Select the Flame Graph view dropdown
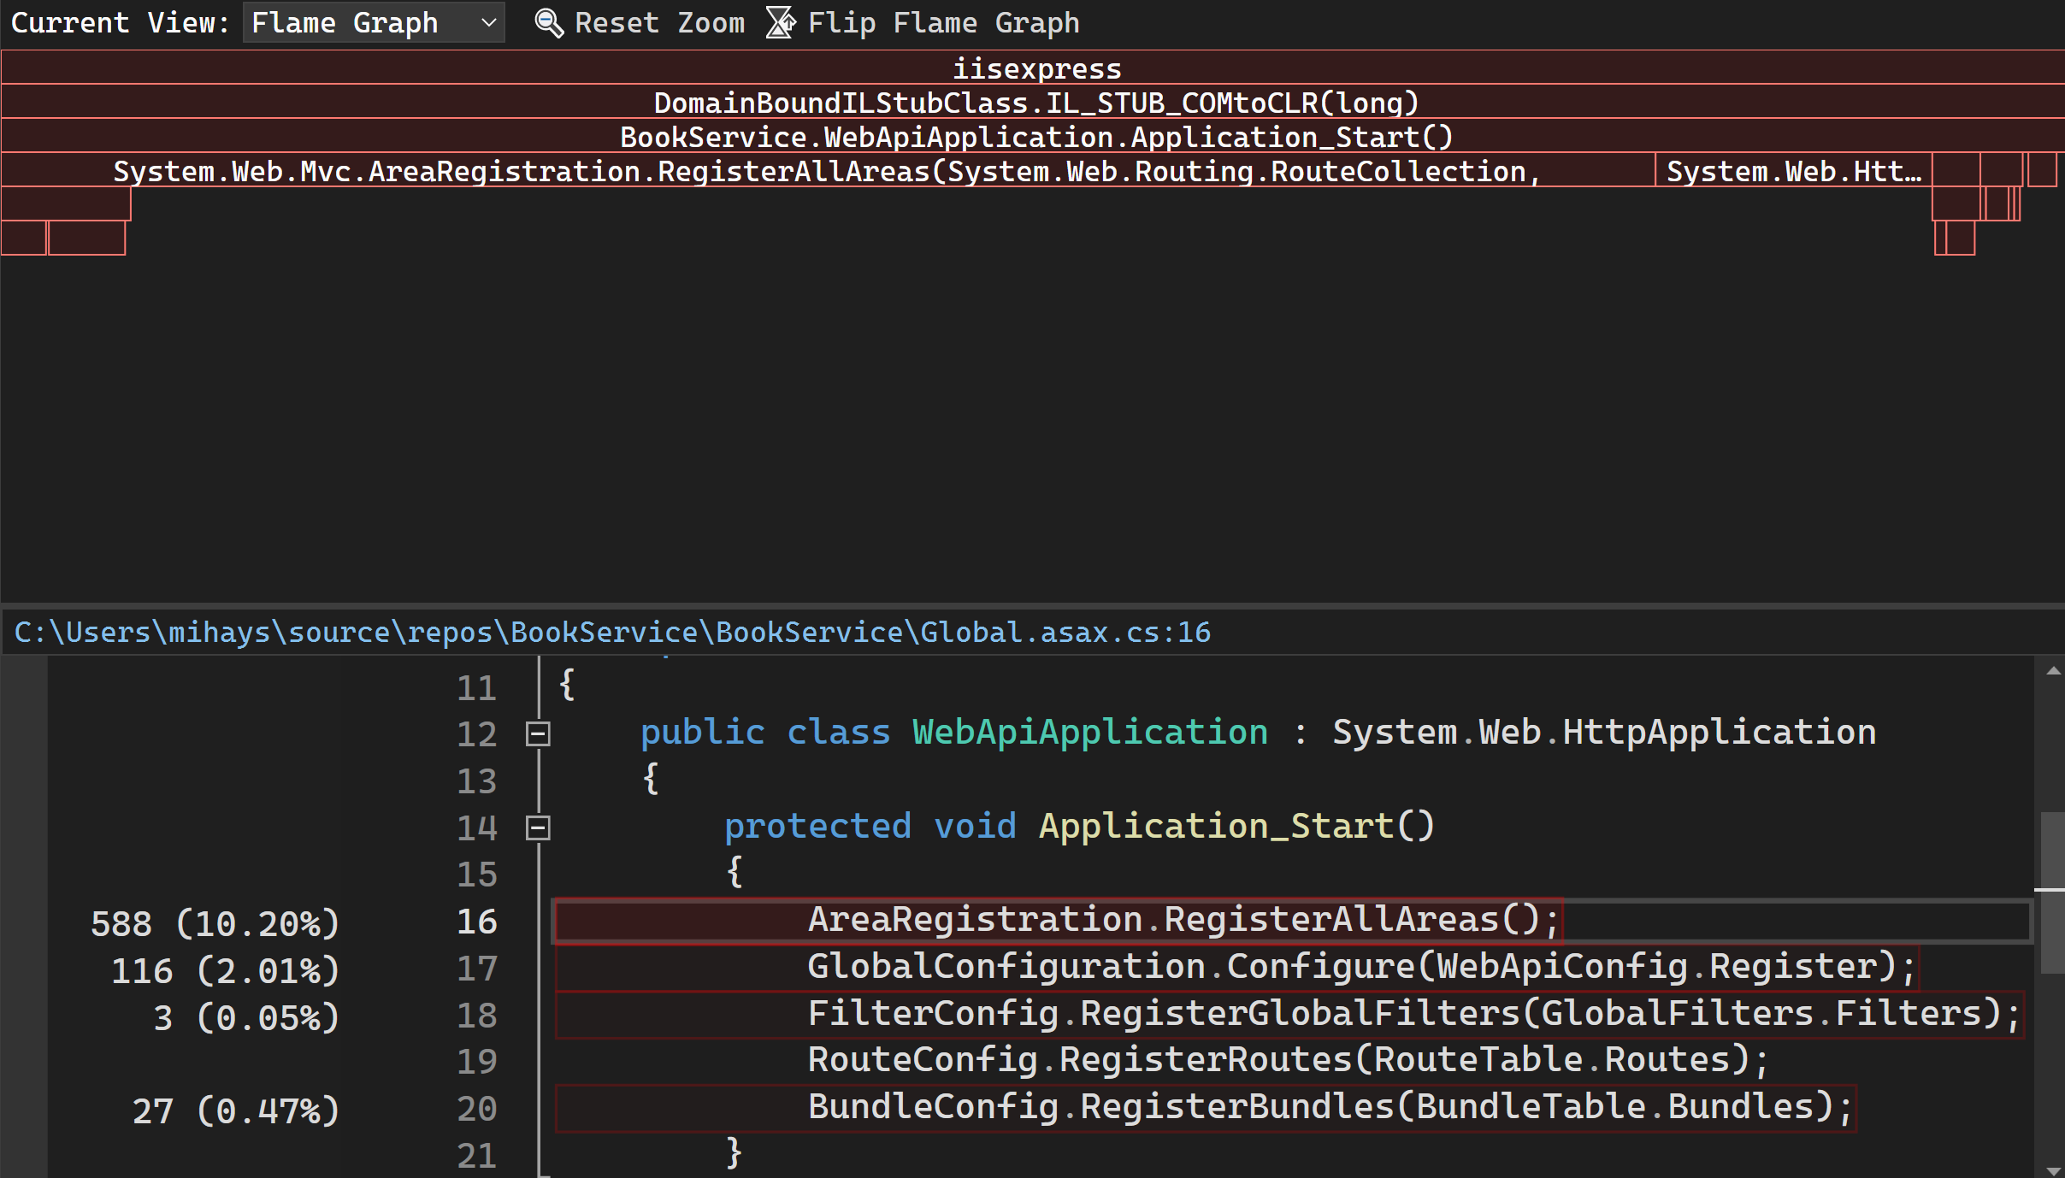2065x1178 pixels. 372,21
